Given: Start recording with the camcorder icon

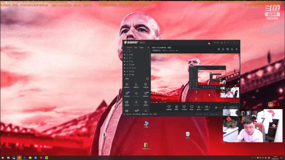Looking at the screenshot, I should (216, 108).
